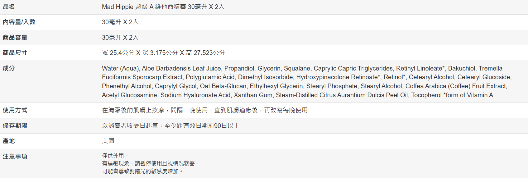Click the 美國 origin value
Image resolution: width=528 pixels, height=178 pixels.
[x=108, y=141]
